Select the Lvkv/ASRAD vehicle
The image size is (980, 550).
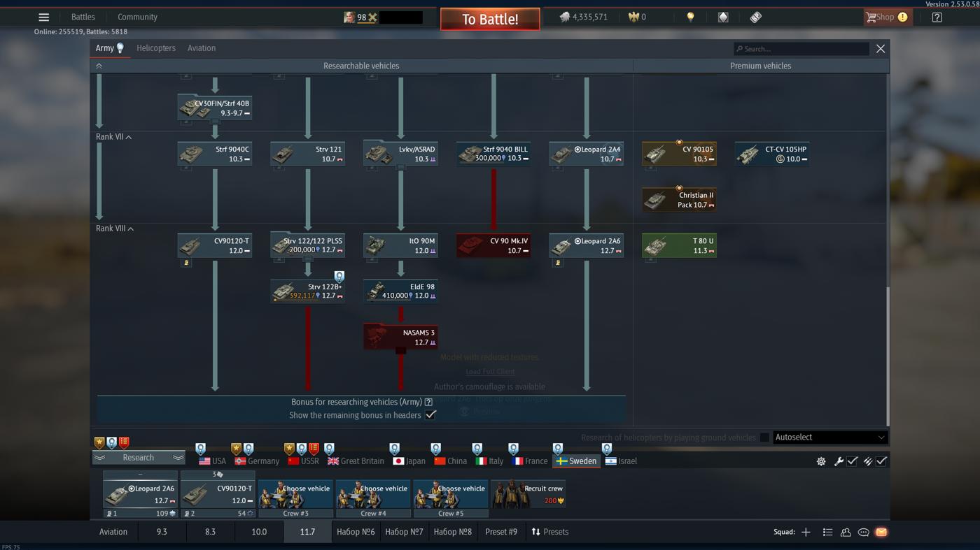click(x=400, y=154)
